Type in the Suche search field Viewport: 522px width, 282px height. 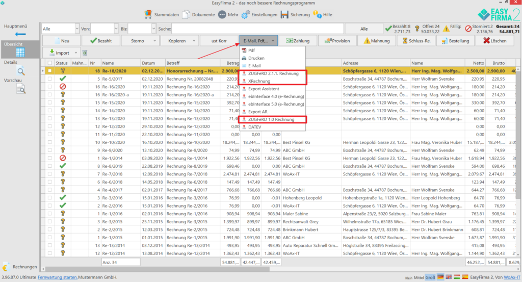coord(257,29)
